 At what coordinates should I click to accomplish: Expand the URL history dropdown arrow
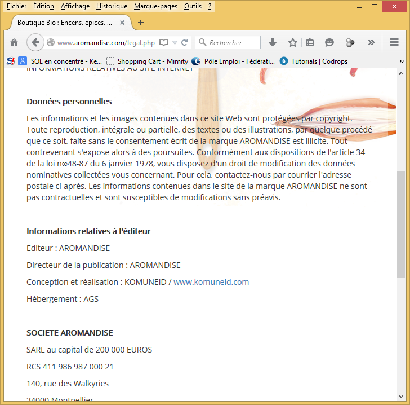click(x=175, y=42)
